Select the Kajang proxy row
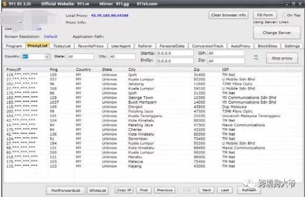The width and height of the screenshot is (305, 197). (153, 166)
